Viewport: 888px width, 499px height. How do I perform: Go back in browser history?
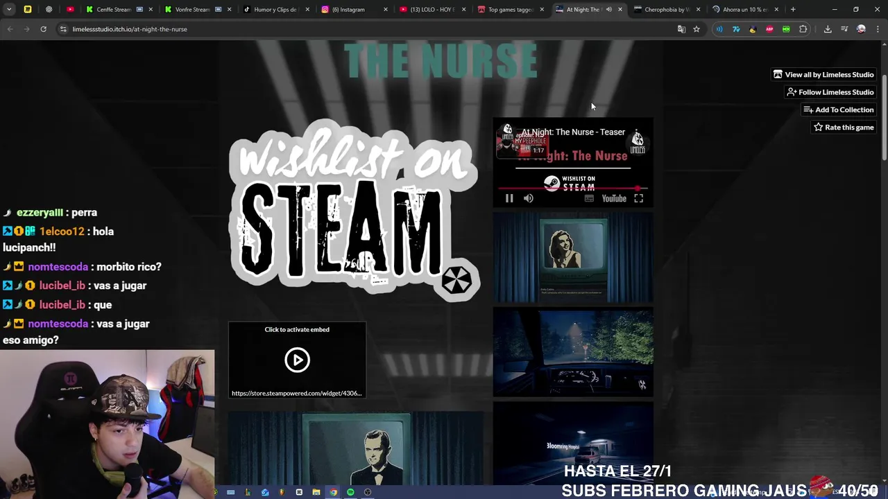(x=10, y=29)
